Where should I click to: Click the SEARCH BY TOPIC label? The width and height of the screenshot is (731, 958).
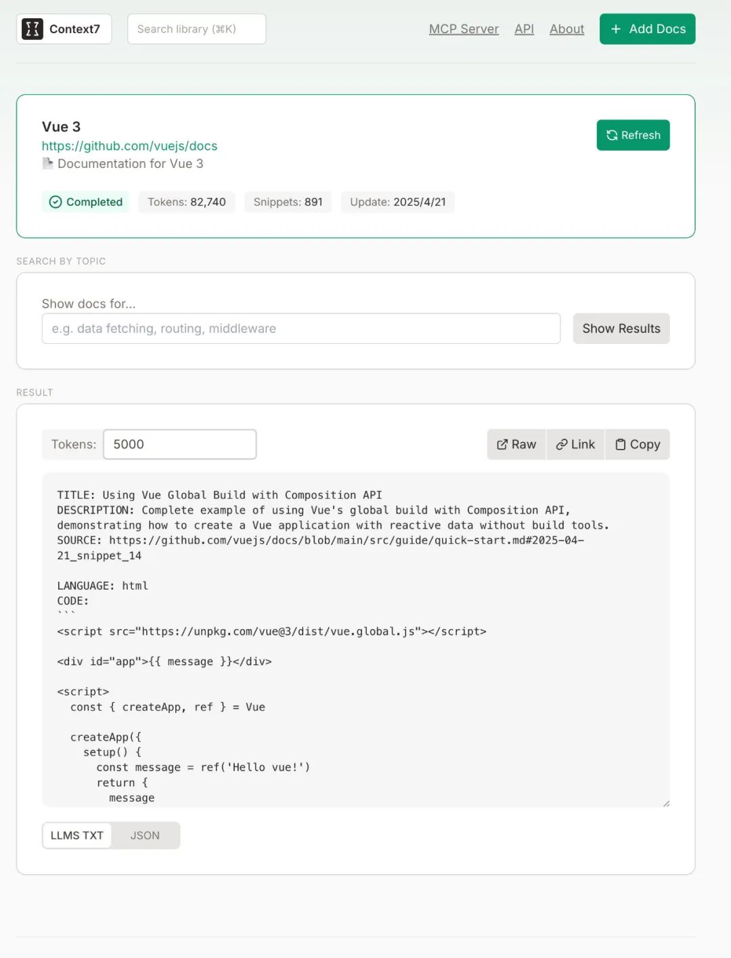[61, 261]
